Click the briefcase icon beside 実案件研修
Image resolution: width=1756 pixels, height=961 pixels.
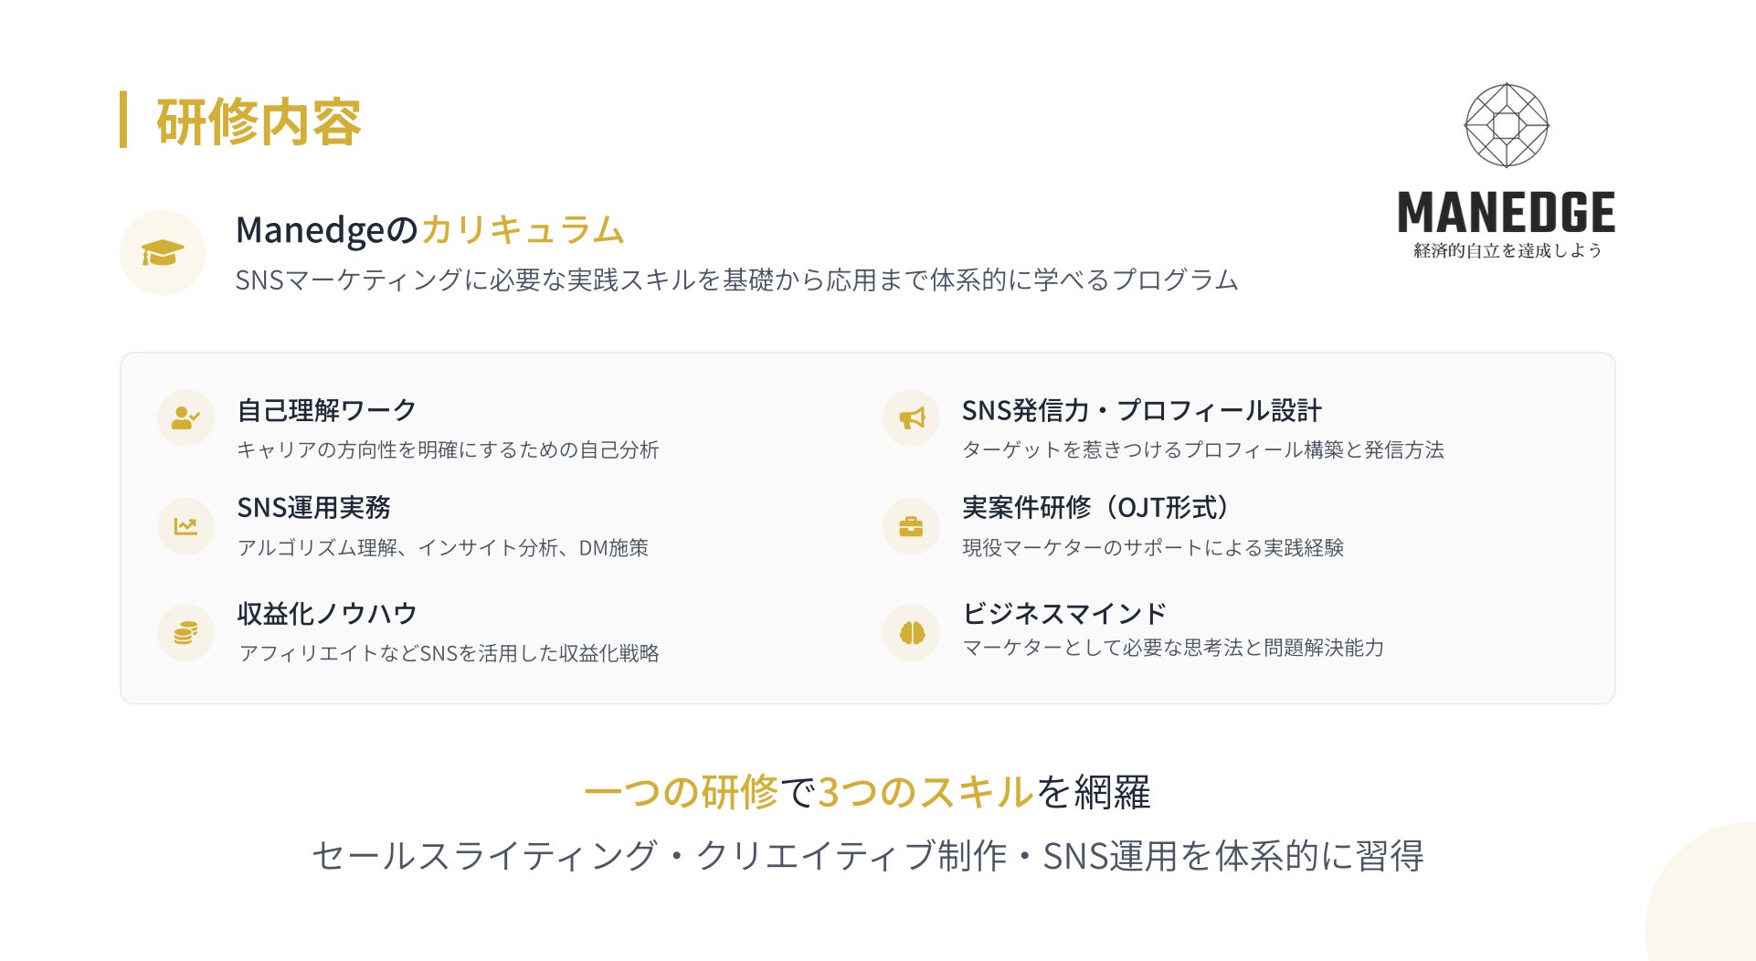tap(911, 526)
